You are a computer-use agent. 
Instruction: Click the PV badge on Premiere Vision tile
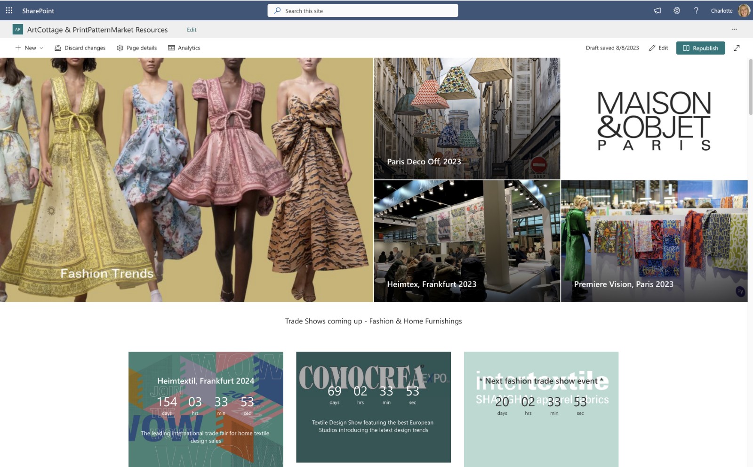point(740,291)
